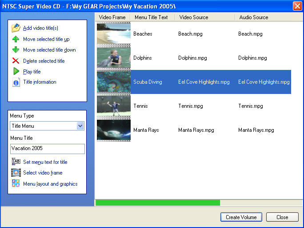
Task: Click the red X Delete selected title icon
Action: pos(16,61)
